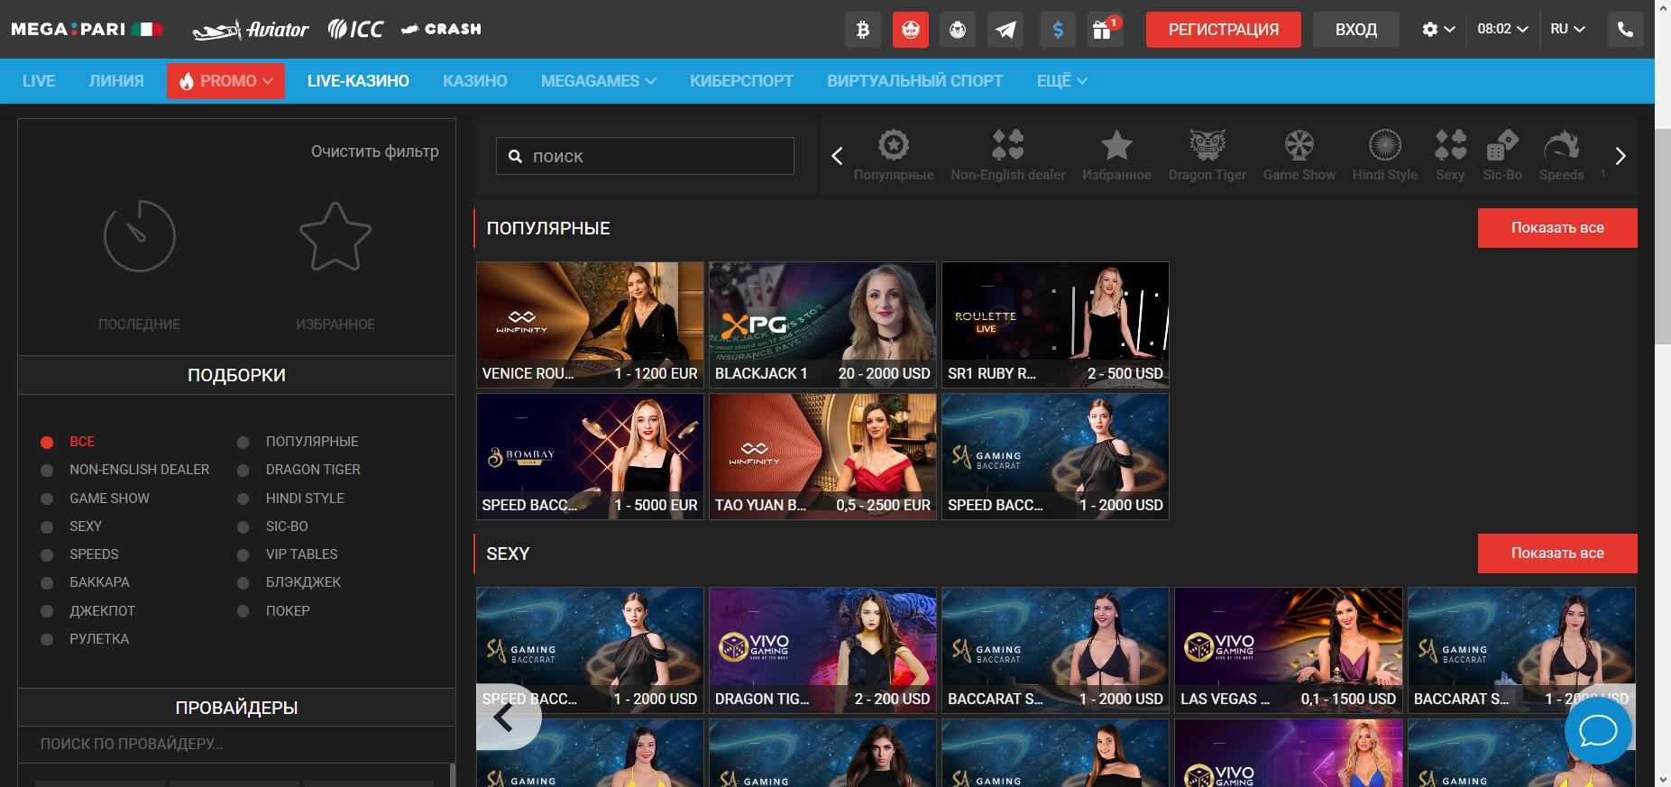The image size is (1671, 787).
Task: Open the ВИРТУАЛЬНЫЙ СПОРТ tab
Action: [914, 81]
